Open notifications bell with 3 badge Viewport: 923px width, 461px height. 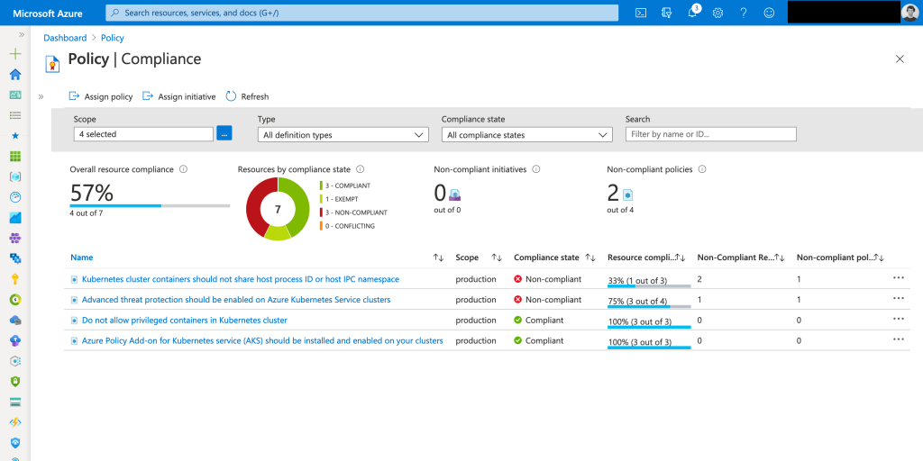693,13
